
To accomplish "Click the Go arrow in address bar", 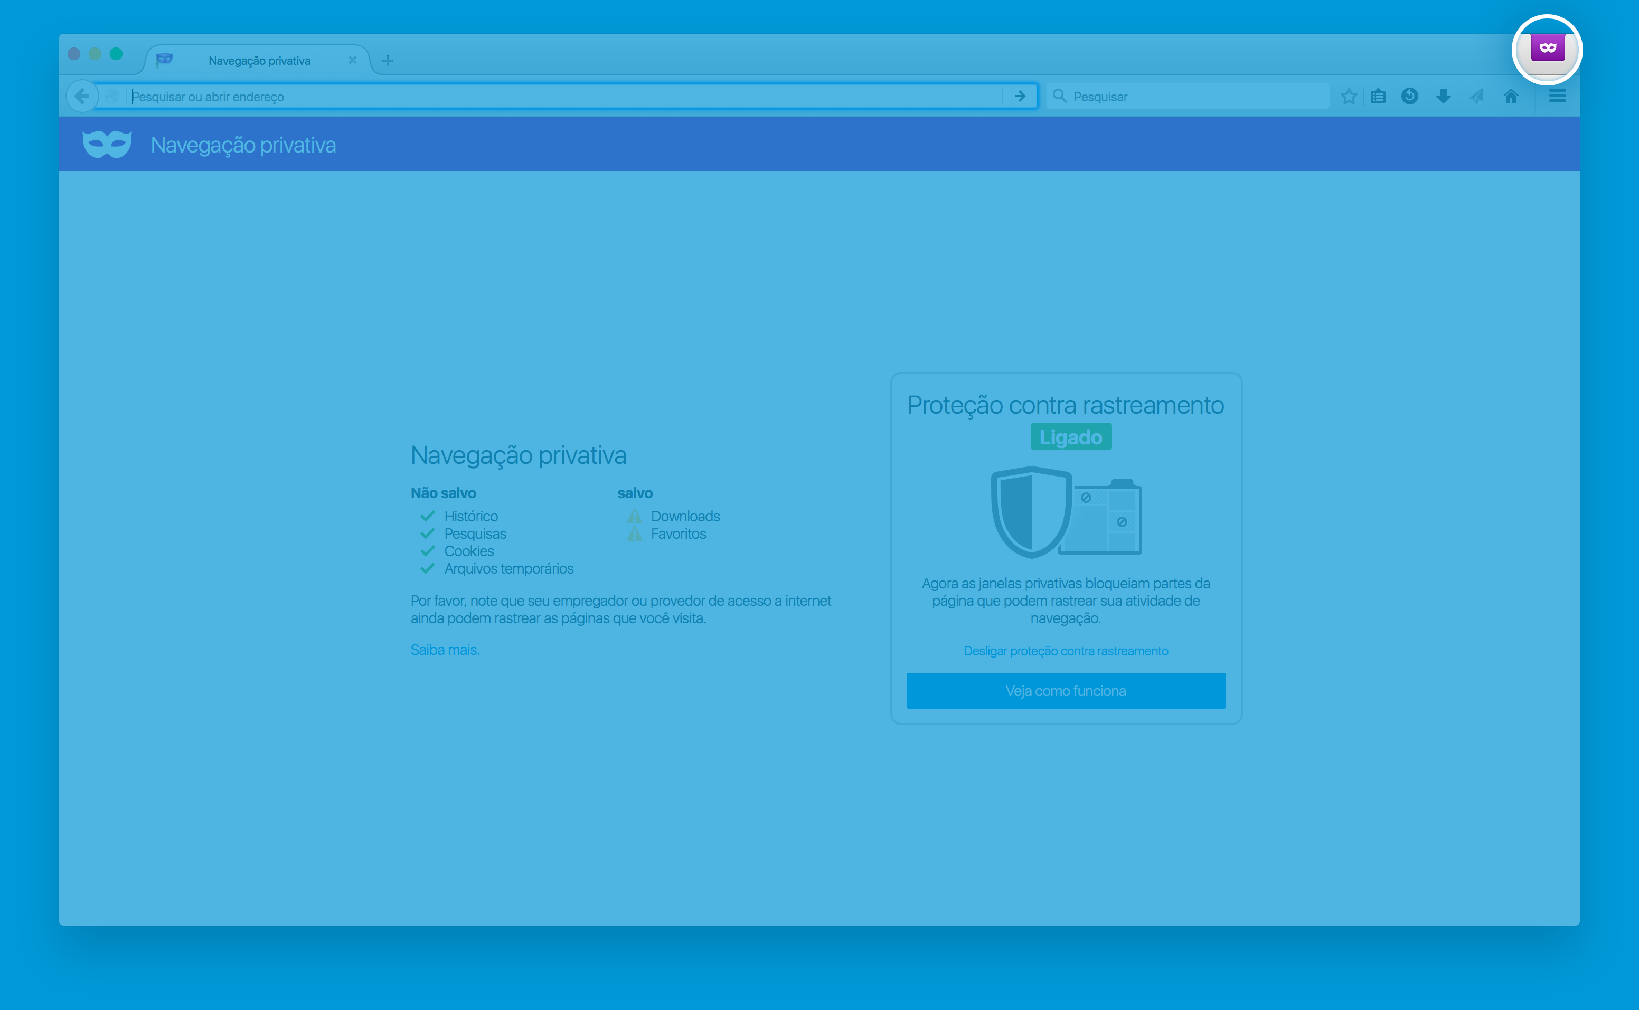I will tap(1020, 96).
